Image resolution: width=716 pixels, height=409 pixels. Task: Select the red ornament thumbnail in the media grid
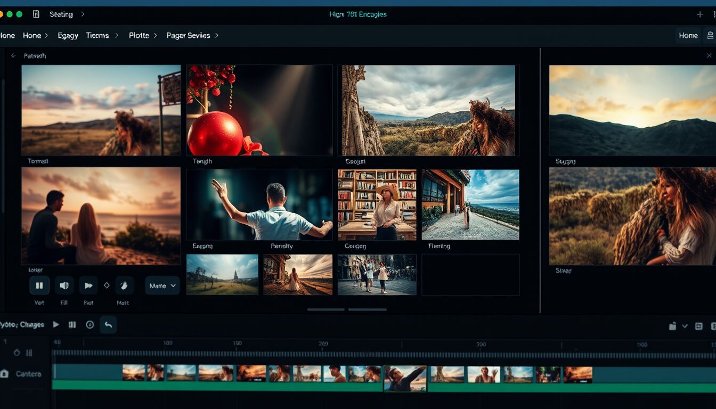pyautogui.click(x=259, y=110)
